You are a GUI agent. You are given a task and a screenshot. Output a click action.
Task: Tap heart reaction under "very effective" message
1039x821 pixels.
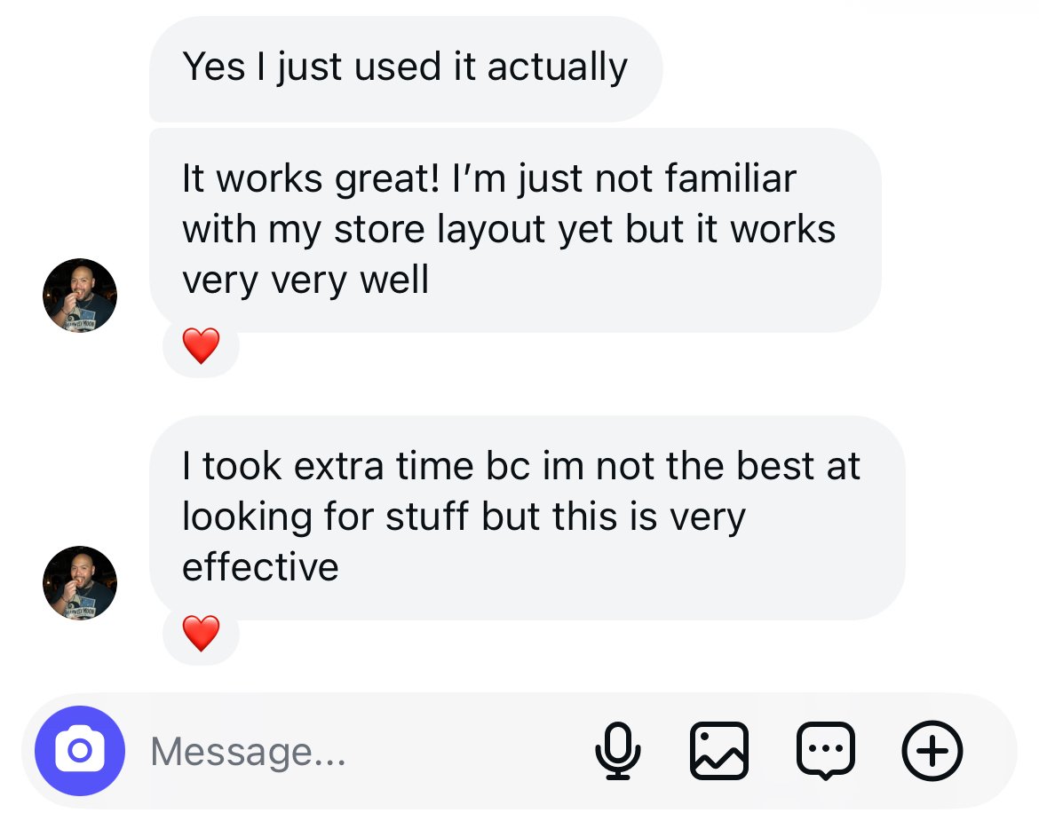pyautogui.click(x=201, y=634)
